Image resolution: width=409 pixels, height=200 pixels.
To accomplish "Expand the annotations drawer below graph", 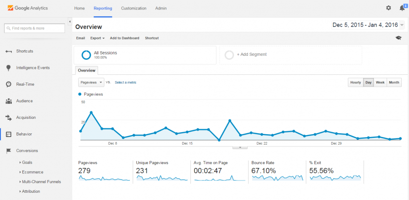I will click(239, 147).
